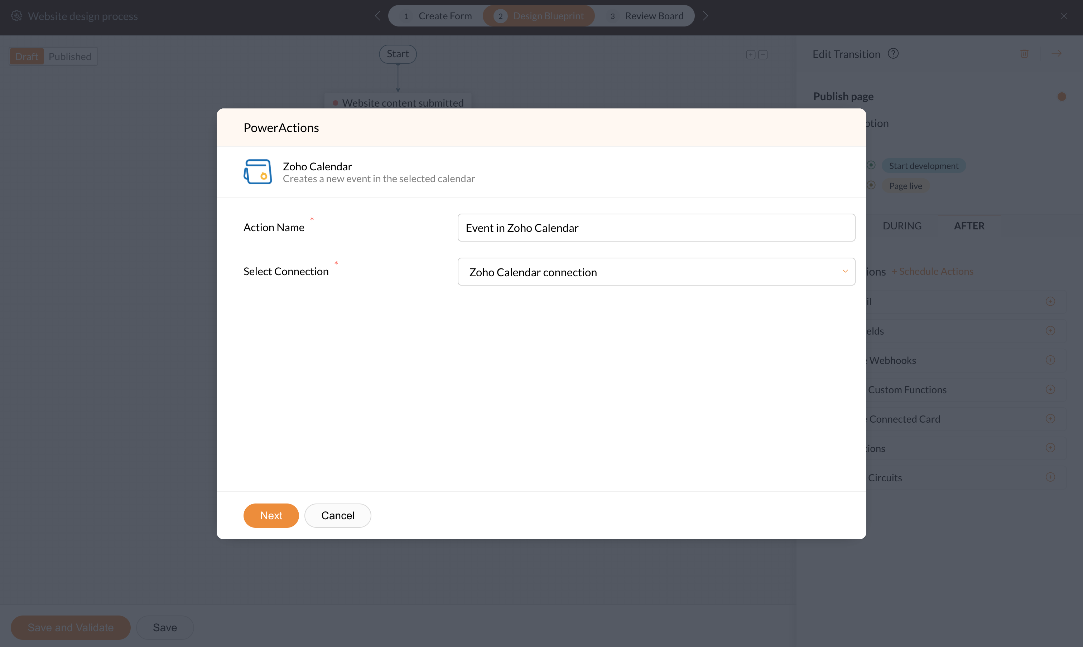
Task: Open the Select Connection dropdown
Action: pos(656,272)
